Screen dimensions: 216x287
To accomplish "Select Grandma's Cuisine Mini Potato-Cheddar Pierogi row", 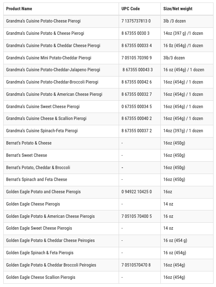I will point(108,58).
